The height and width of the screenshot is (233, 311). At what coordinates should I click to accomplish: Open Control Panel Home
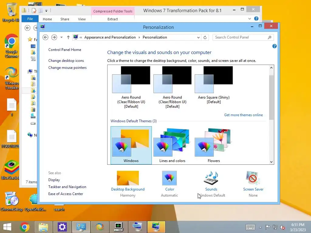pyautogui.click(x=65, y=50)
